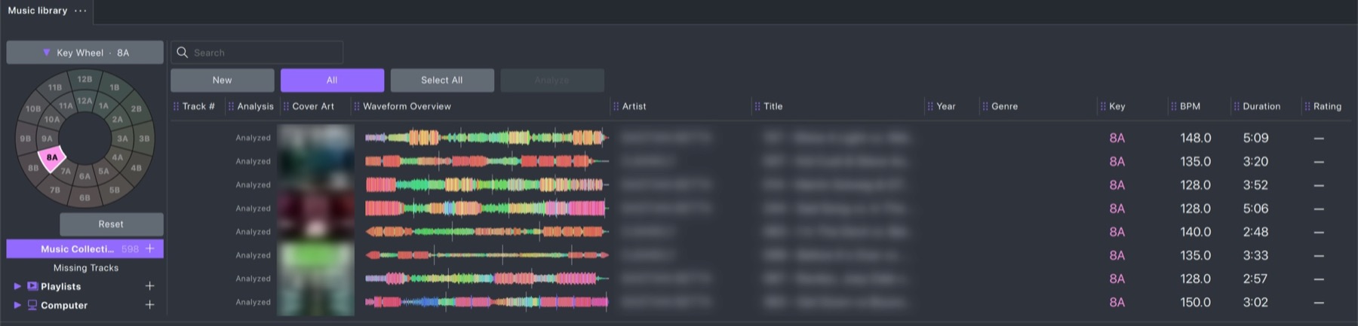Click Waveform Overview column header
This screenshot has width=1358, height=326.
[407, 106]
